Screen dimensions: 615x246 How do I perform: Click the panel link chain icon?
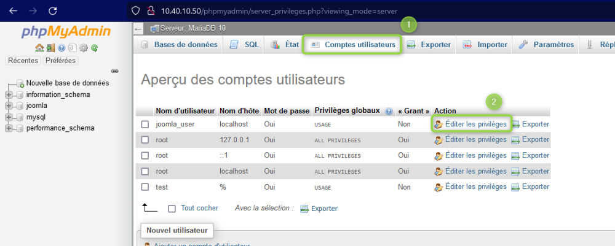[114, 71]
